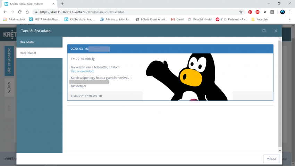The width and height of the screenshot is (295, 166).
Task: Click the MÉGSE button
Action: pyautogui.click(x=271, y=159)
